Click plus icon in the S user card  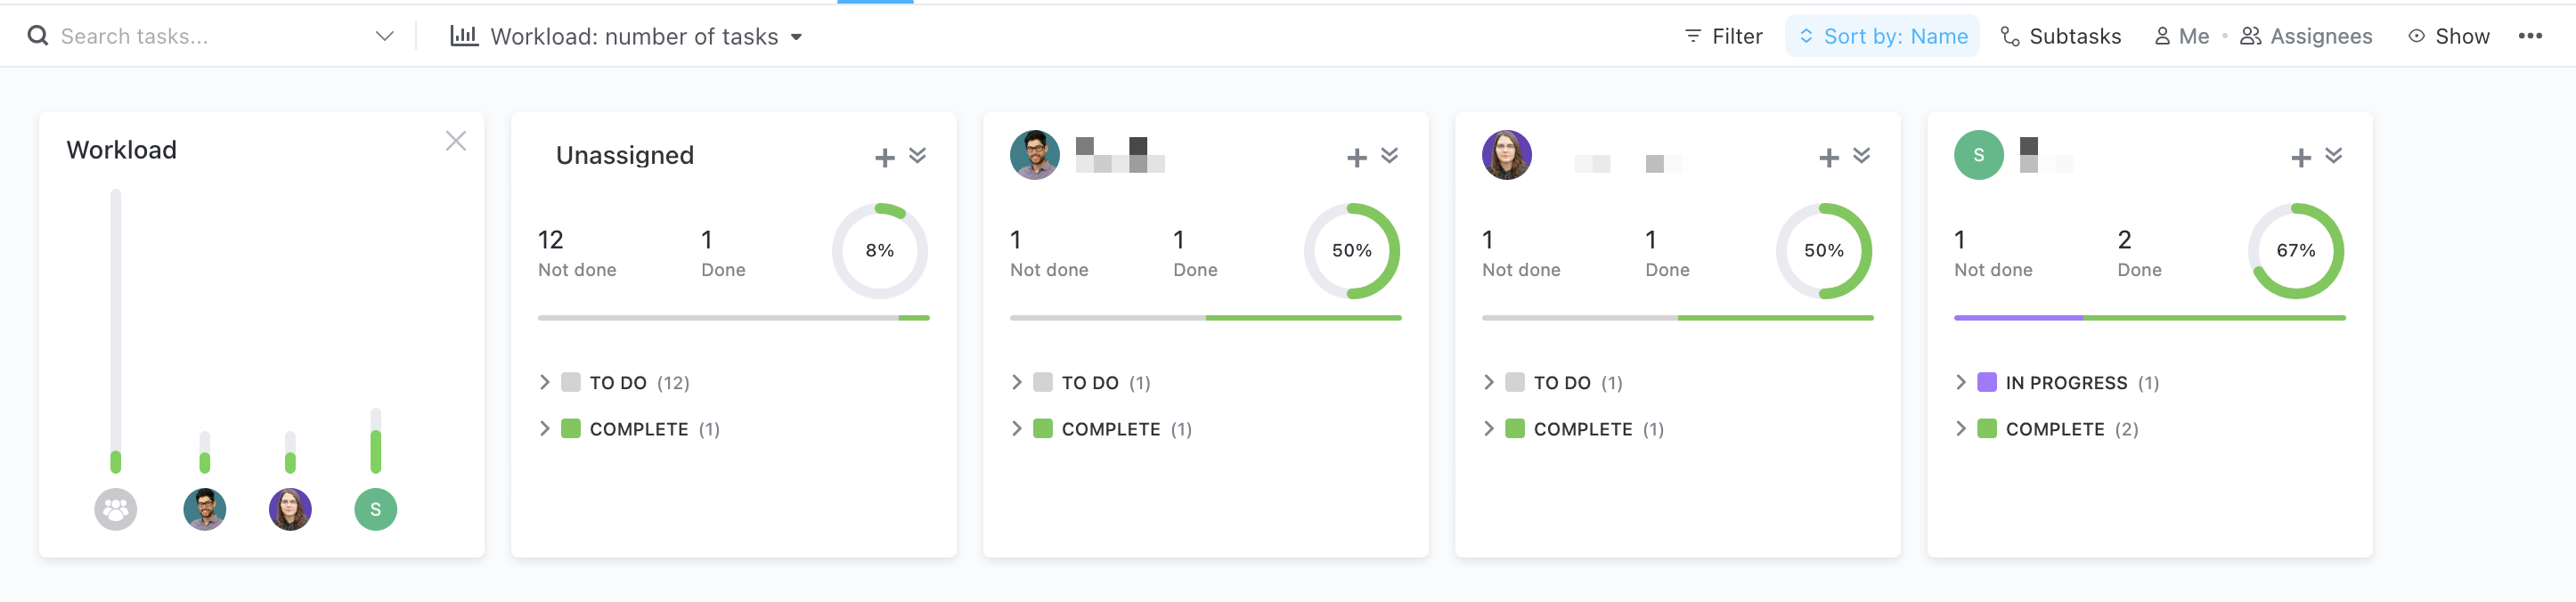tap(2300, 158)
